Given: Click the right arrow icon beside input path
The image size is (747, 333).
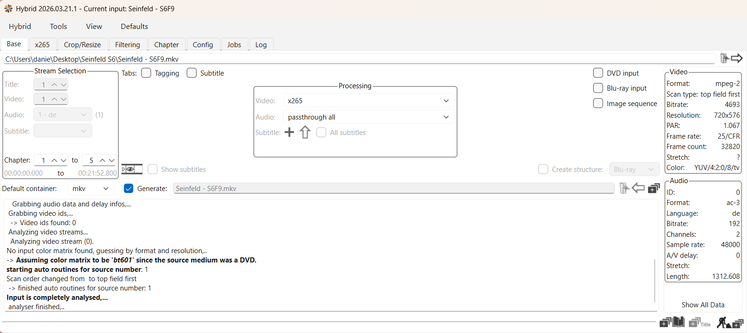Looking at the screenshot, I should click(737, 58).
